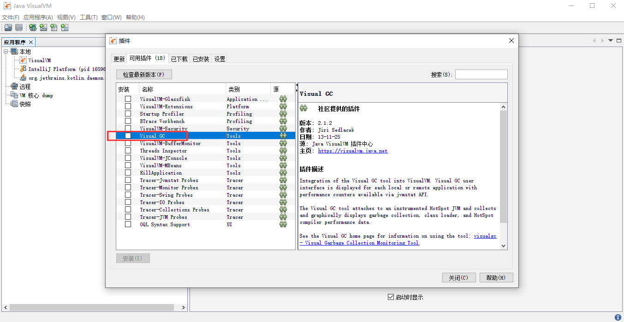Click the Add VM Coredump toolbar icon

(54, 28)
